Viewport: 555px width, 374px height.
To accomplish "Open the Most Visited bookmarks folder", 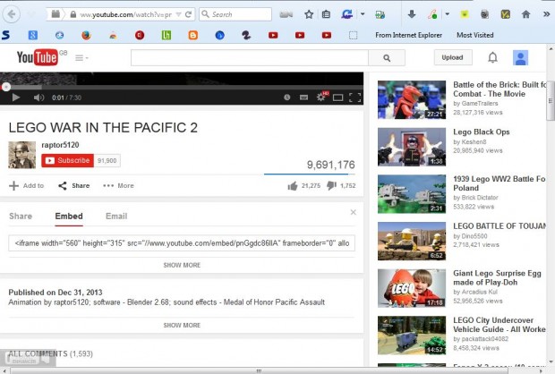I will 475,35.
